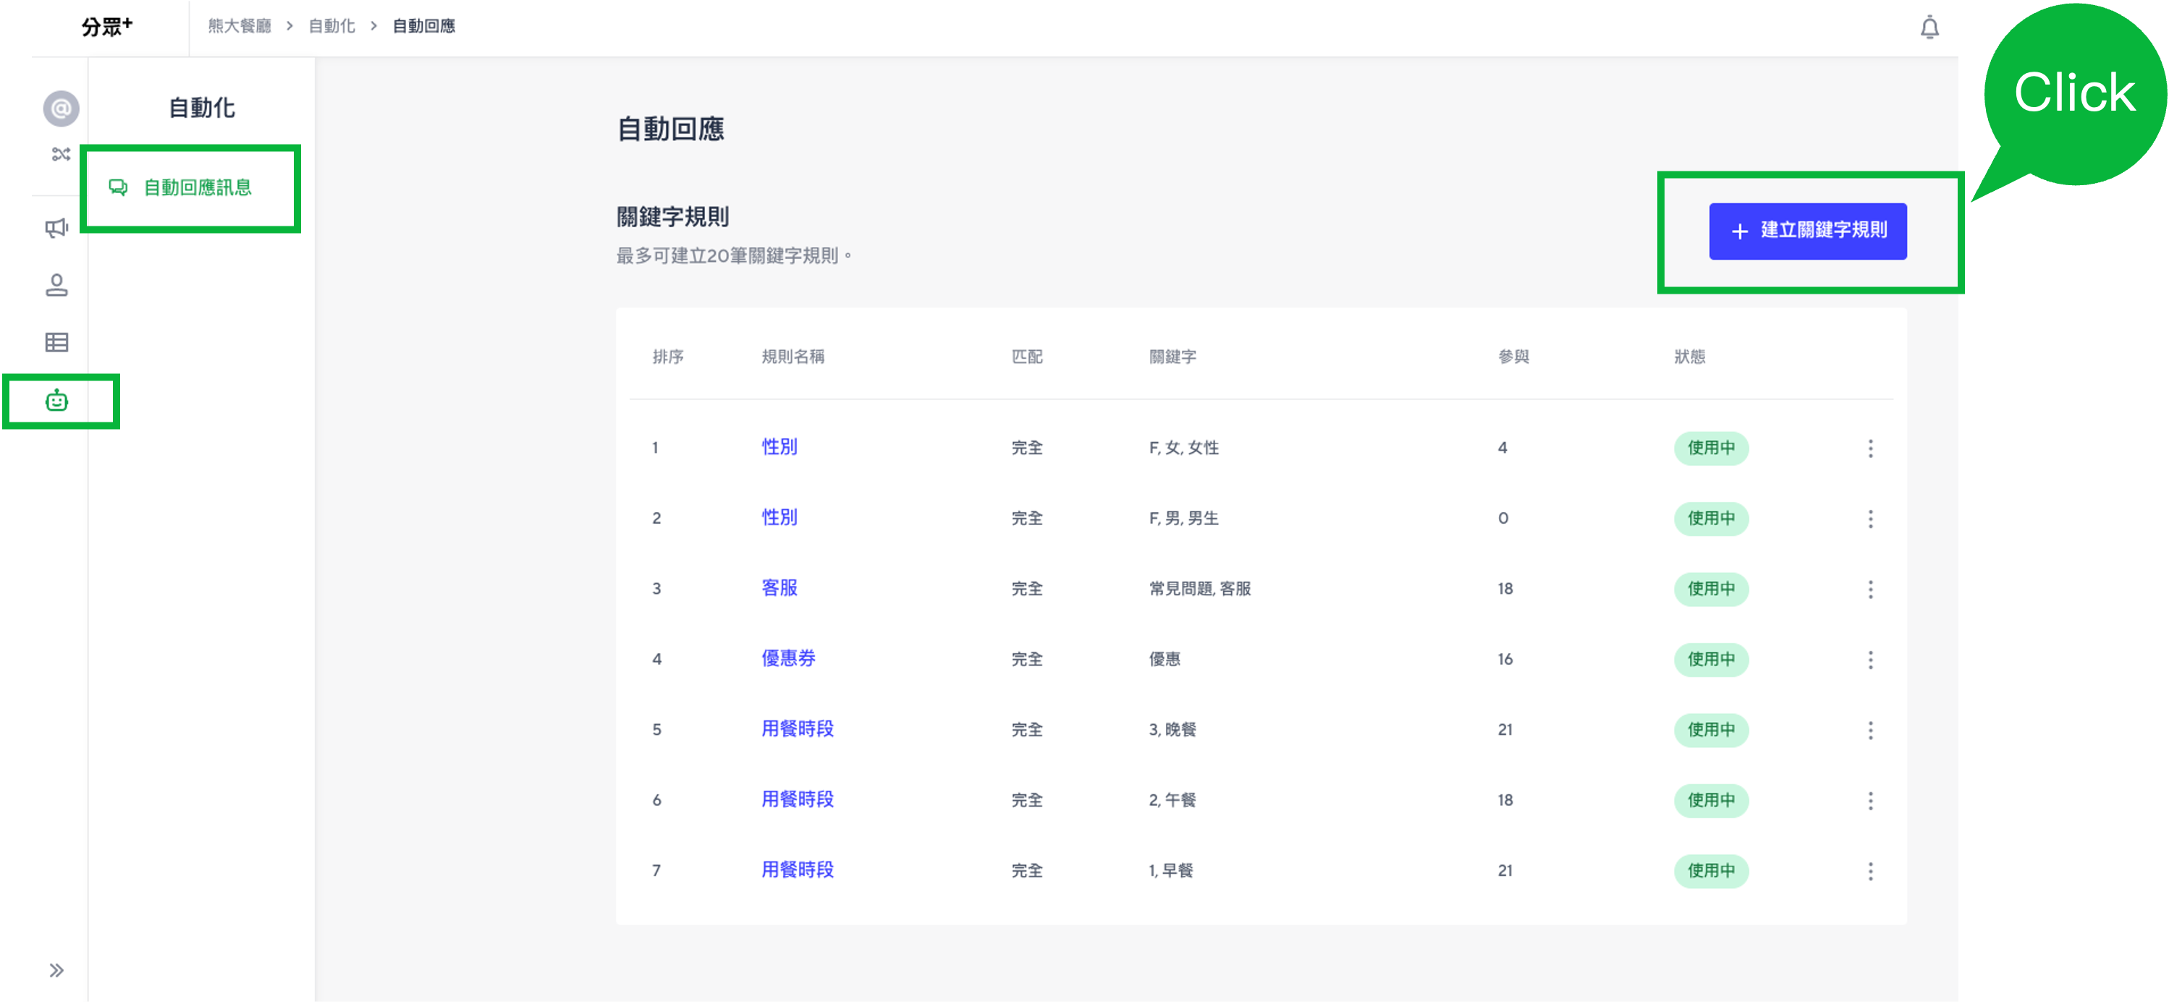Expand the sidebar with double chevron

(56, 970)
